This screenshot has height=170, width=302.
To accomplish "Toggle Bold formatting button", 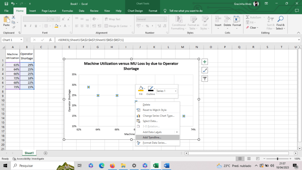I will (x=25, y=26).
